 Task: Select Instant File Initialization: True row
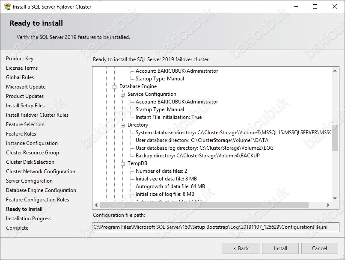[169, 117]
